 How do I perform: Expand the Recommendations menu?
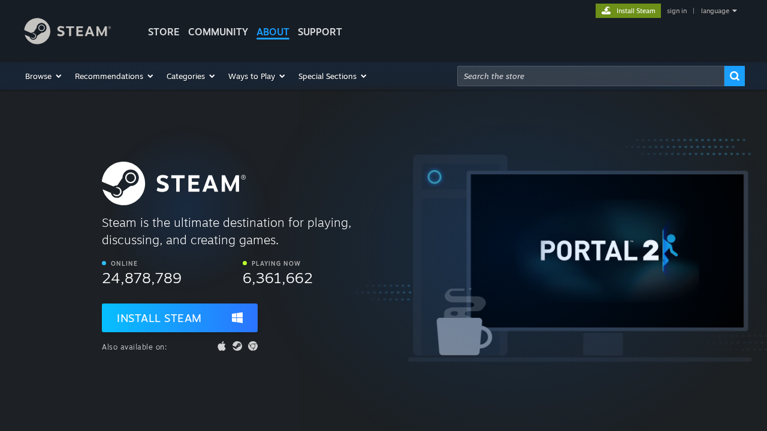[114, 76]
